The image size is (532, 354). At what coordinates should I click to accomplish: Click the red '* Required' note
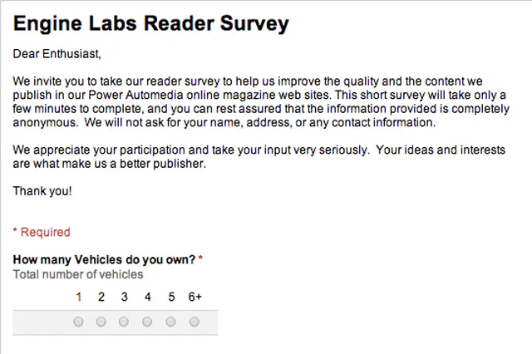pyautogui.click(x=42, y=232)
